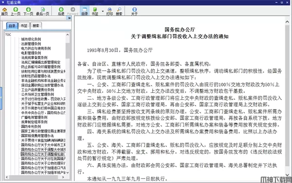Select 城市绿化条例 in the tree
This screenshot has width=292, height=183.
point(31,39)
